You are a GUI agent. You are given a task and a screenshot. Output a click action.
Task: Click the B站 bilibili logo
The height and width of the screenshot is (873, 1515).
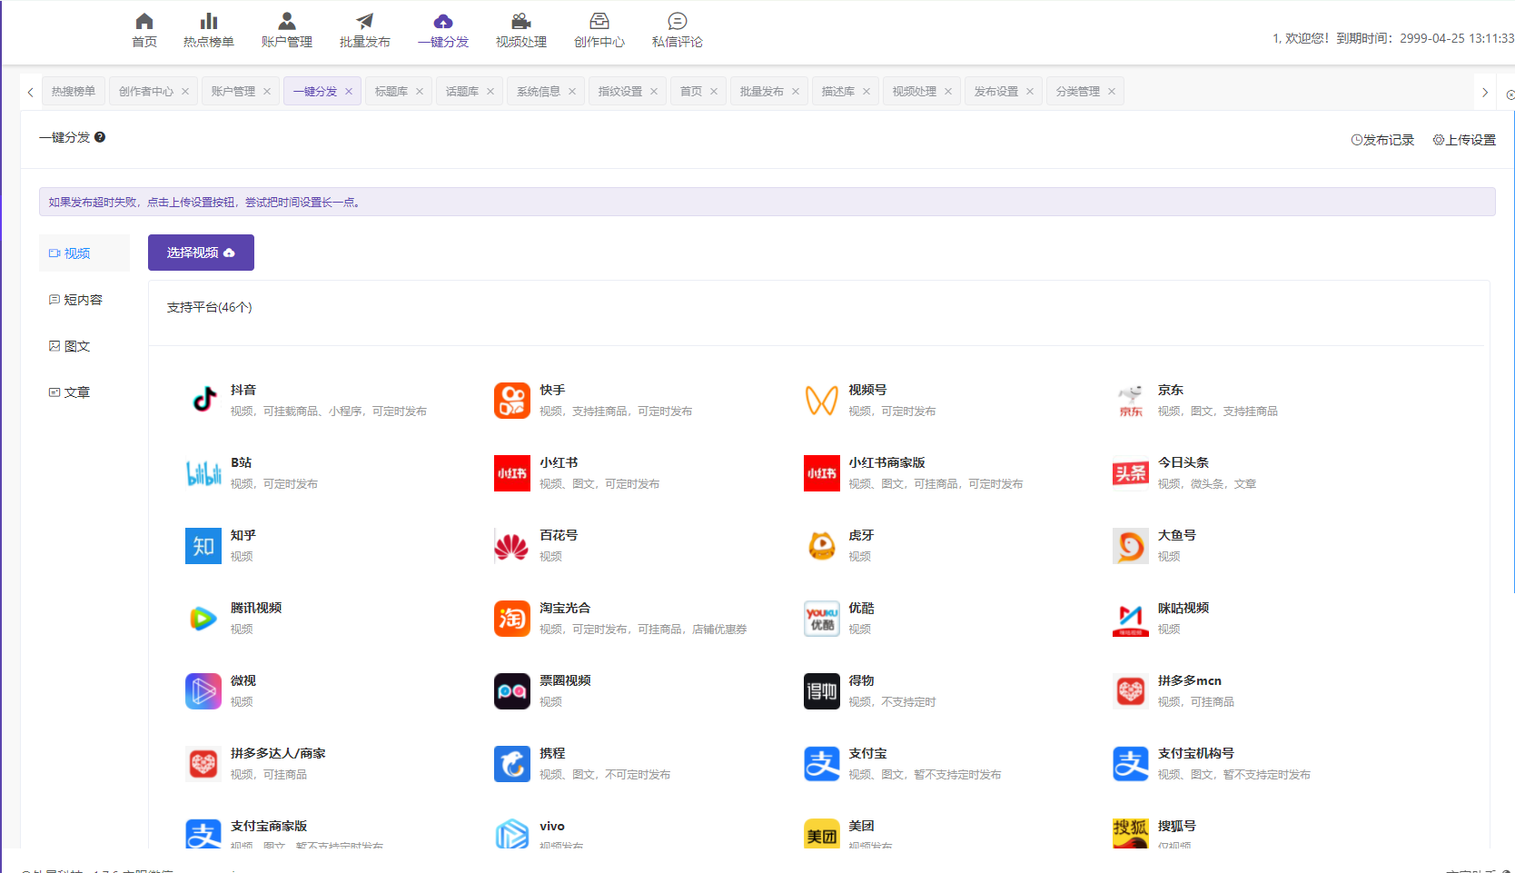coord(203,473)
